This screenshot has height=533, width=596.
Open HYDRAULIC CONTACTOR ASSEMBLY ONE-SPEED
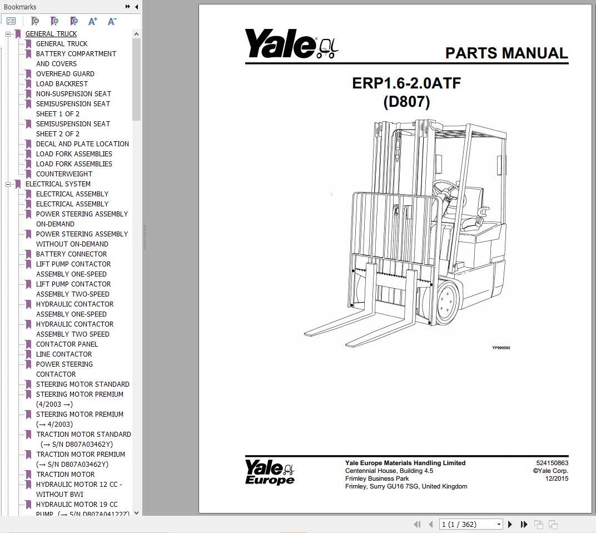point(74,309)
